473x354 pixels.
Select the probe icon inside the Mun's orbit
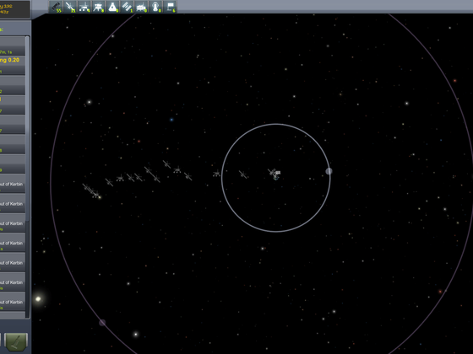[x=243, y=174]
